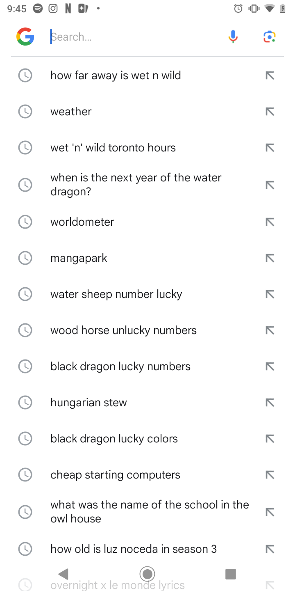Tap the voice search microphone icon
Viewport: 295px width, 591px height.
pos(233,37)
